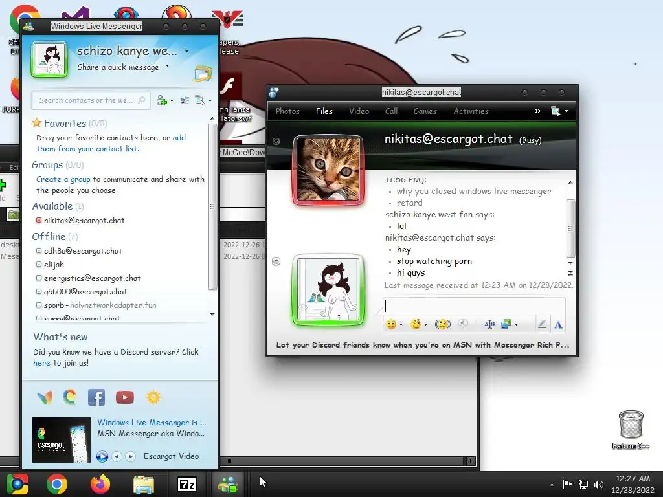
Task: Click the Escargot icon in bottom bar
Action: 70,397
